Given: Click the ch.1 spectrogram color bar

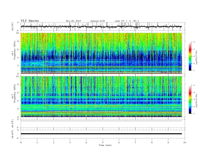Looking at the screenshot, I should pos(190,56).
